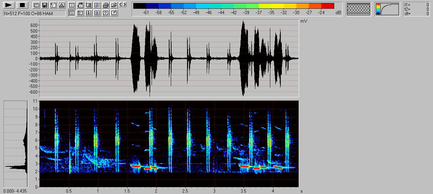Image resolution: width=433 pixels, height=194 pixels.
Task: Click the bell-shaped window function icon
Action: [61, 5]
